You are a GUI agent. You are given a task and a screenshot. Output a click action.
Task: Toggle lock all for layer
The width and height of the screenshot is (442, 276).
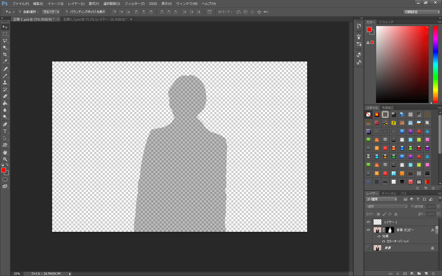(x=396, y=214)
